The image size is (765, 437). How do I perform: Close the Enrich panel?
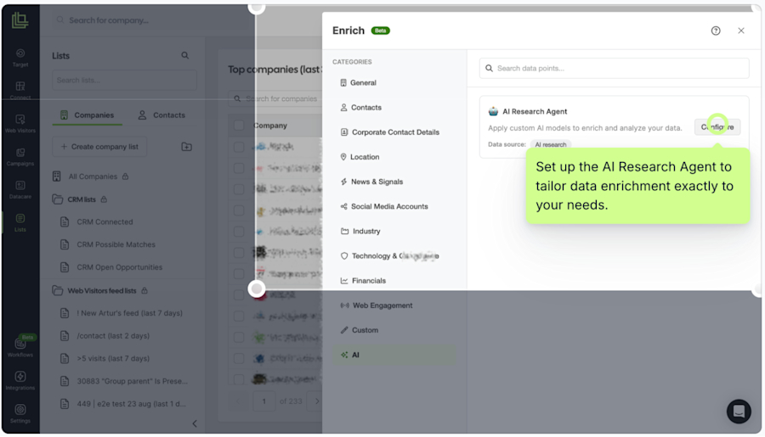(741, 31)
